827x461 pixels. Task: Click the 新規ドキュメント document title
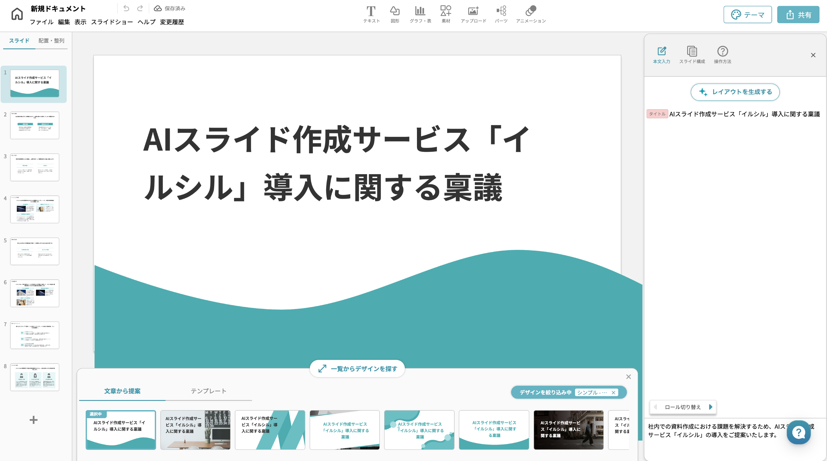(58, 9)
